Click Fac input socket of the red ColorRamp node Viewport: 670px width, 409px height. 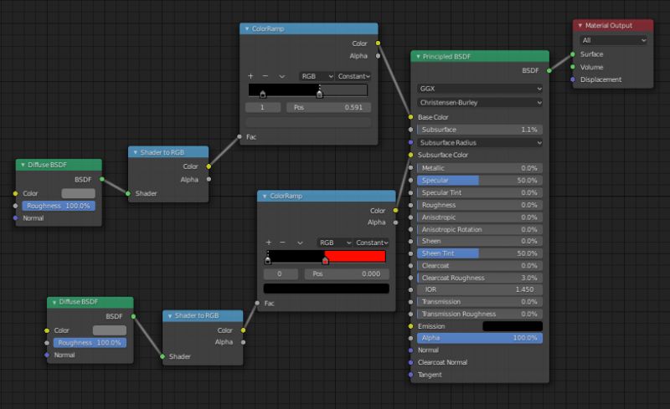(257, 303)
